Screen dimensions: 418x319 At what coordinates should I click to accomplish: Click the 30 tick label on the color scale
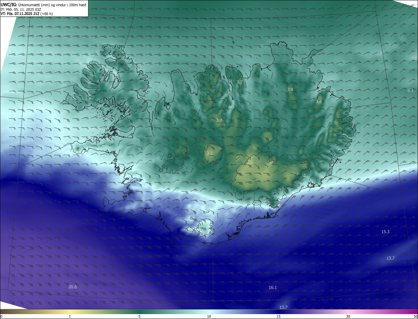(x=348, y=316)
